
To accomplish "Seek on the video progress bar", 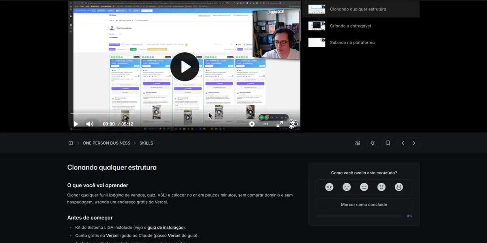I will (185, 113).
